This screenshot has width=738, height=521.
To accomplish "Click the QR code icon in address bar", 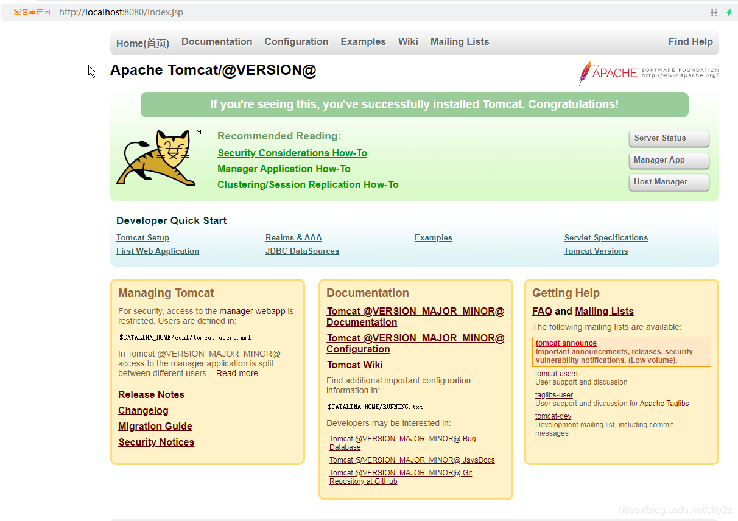I will point(714,12).
